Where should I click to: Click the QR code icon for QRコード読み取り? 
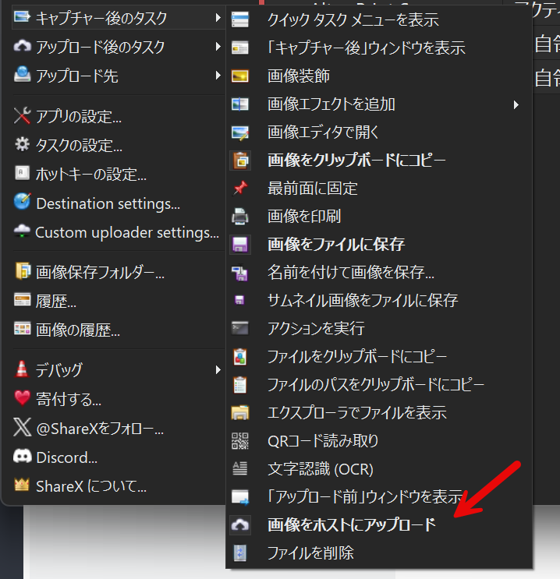(240, 441)
